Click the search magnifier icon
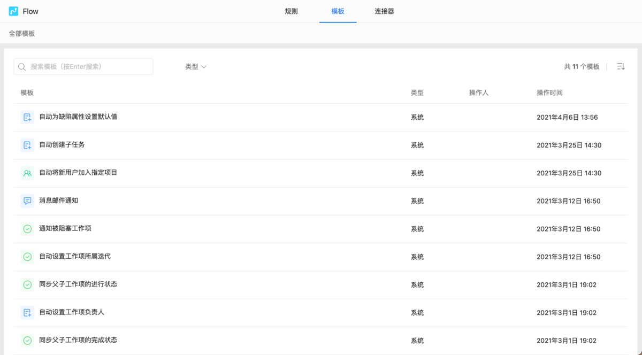The height and width of the screenshot is (355, 642). (x=22, y=67)
